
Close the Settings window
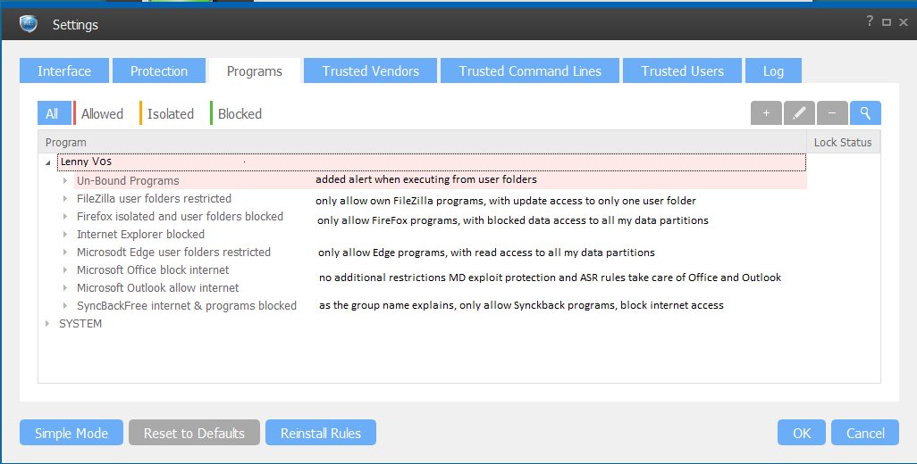[904, 22]
